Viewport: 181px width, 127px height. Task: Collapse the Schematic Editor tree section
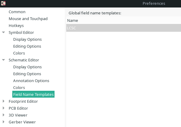pyautogui.click(x=4, y=60)
